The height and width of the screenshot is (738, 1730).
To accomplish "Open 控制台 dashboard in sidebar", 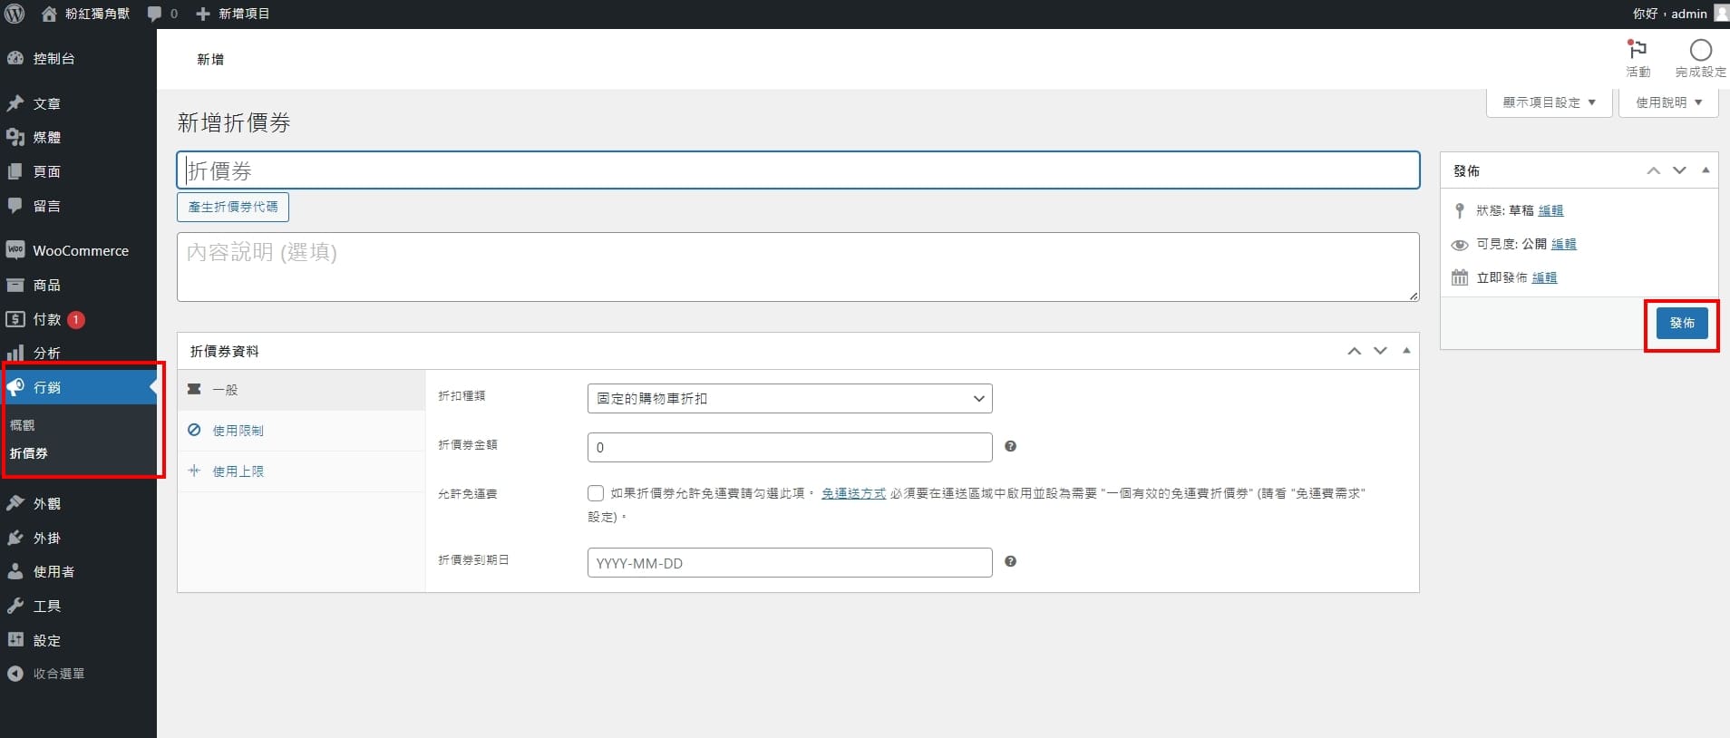I will click(x=78, y=58).
